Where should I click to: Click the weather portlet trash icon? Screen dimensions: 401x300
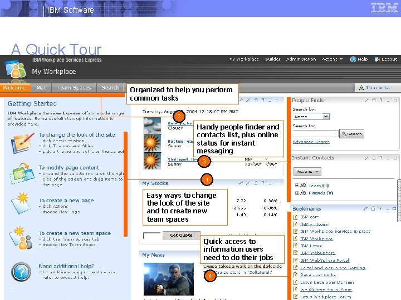(256, 101)
